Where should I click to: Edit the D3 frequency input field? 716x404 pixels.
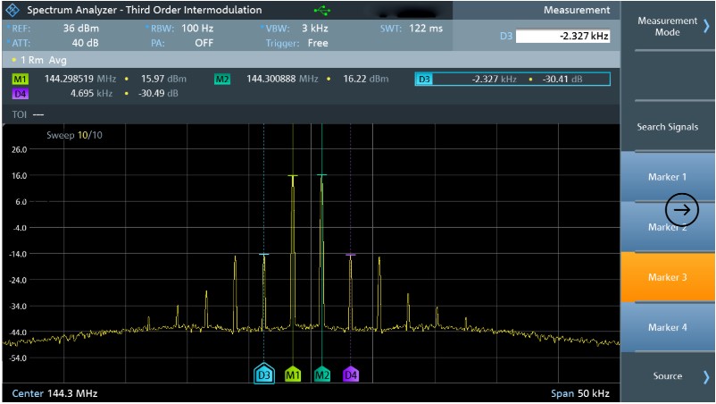pos(562,36)
